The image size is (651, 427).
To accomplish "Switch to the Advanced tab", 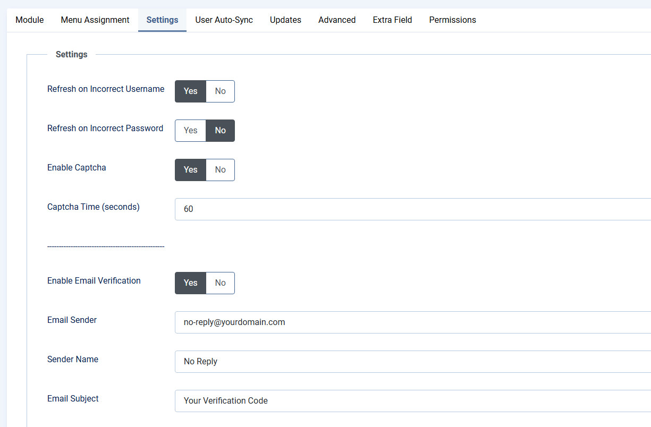I will 337,20.
